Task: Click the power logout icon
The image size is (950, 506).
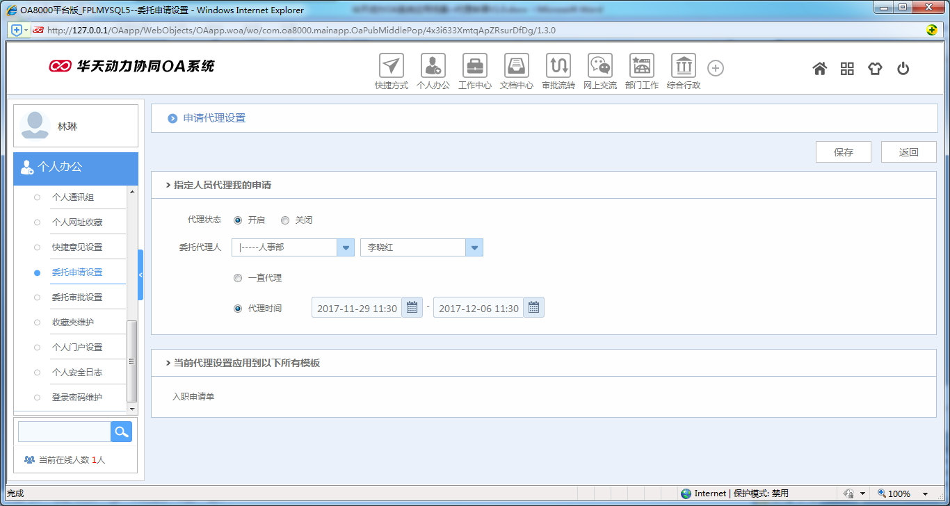Action: coord(903,68)
